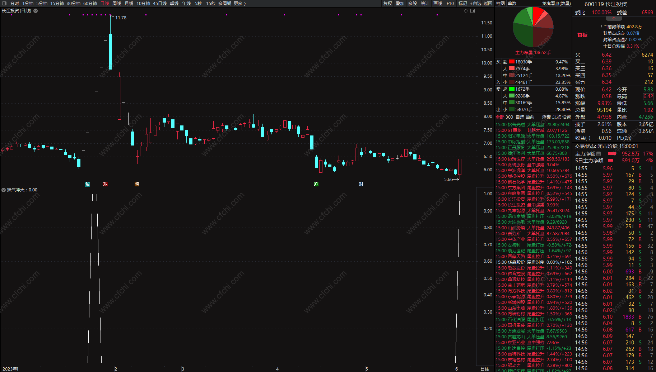Click the 返回 back button
Screen dimensions: 656x372
pos(488,3)
